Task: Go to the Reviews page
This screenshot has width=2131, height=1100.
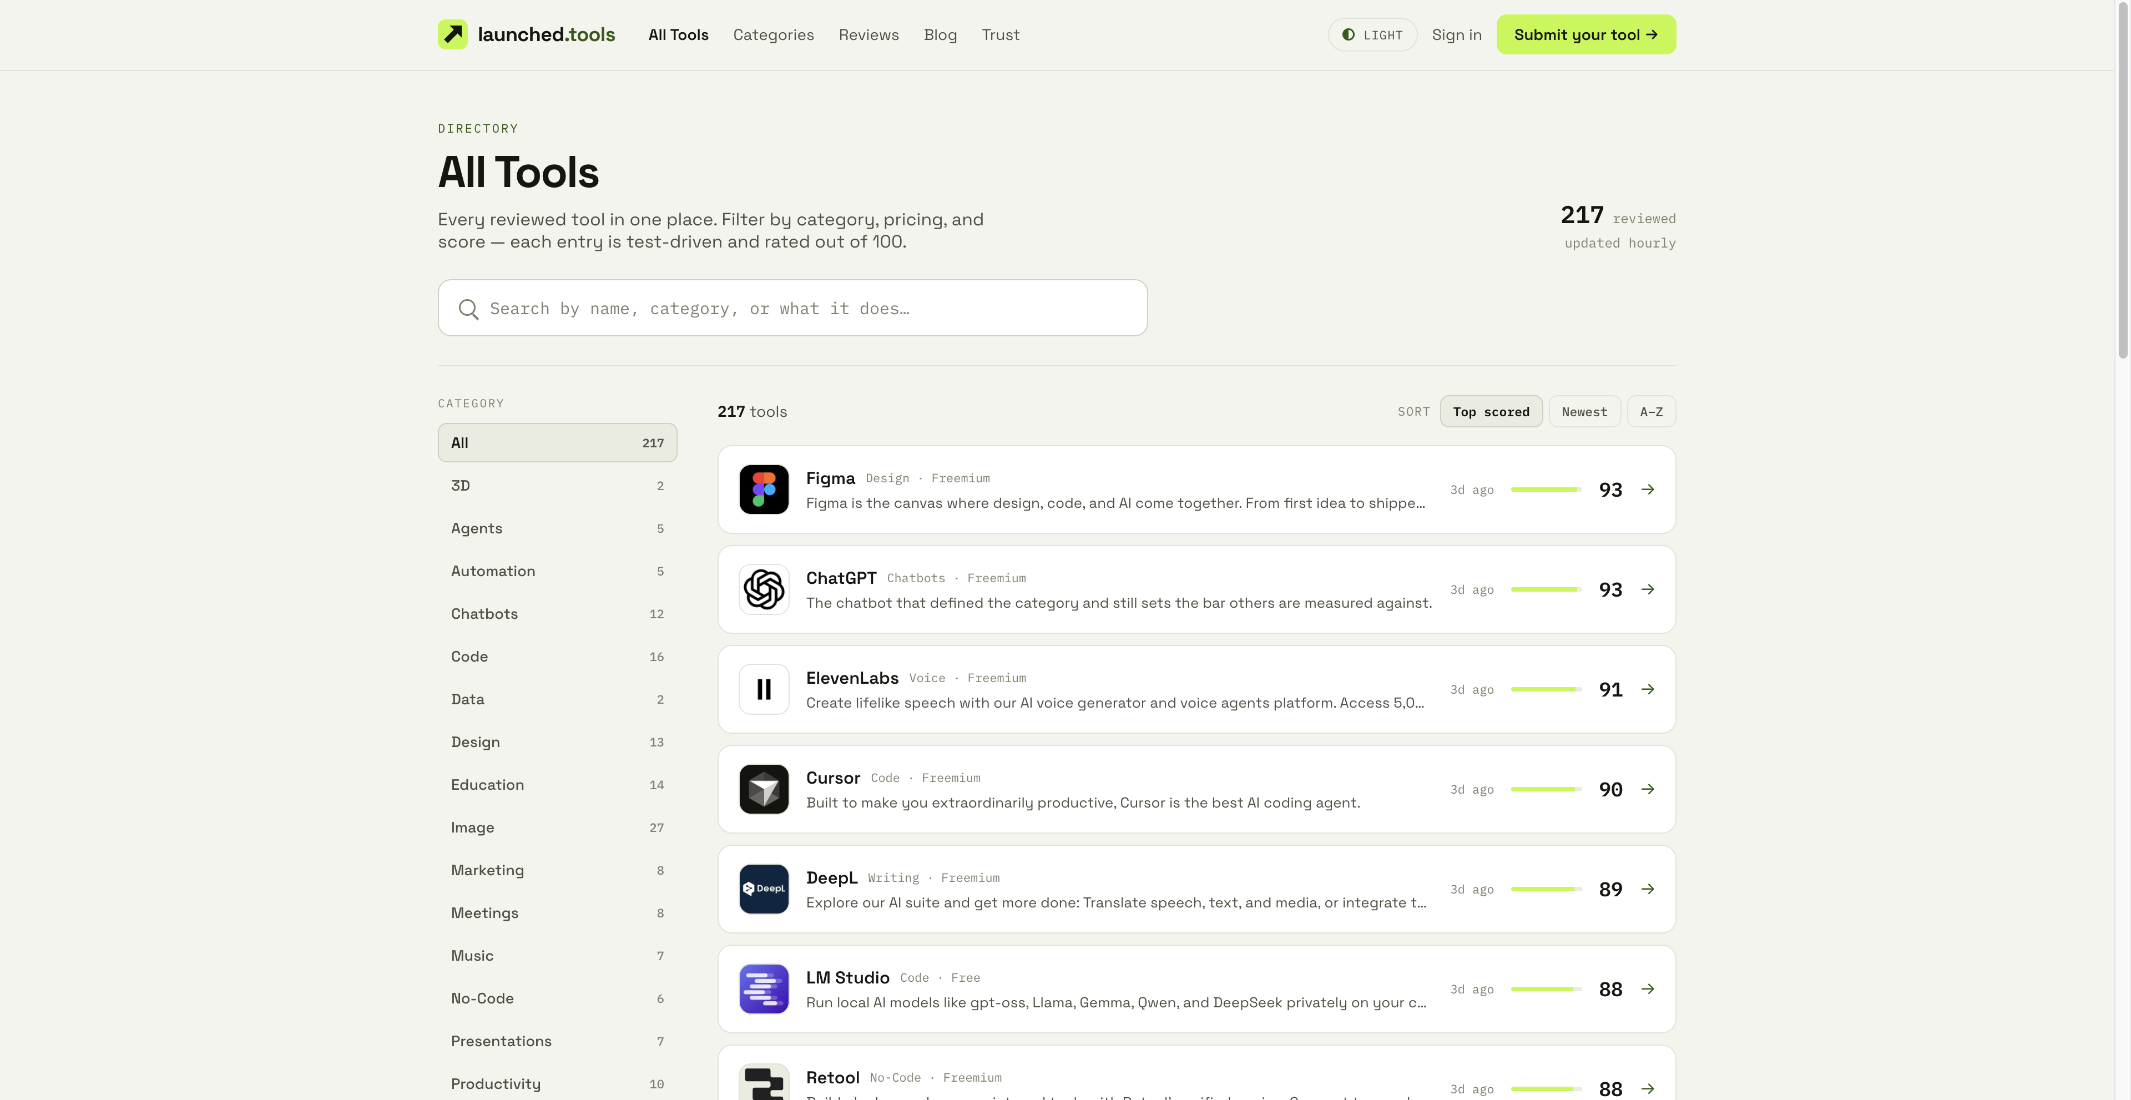Action: tap(868, 35)
